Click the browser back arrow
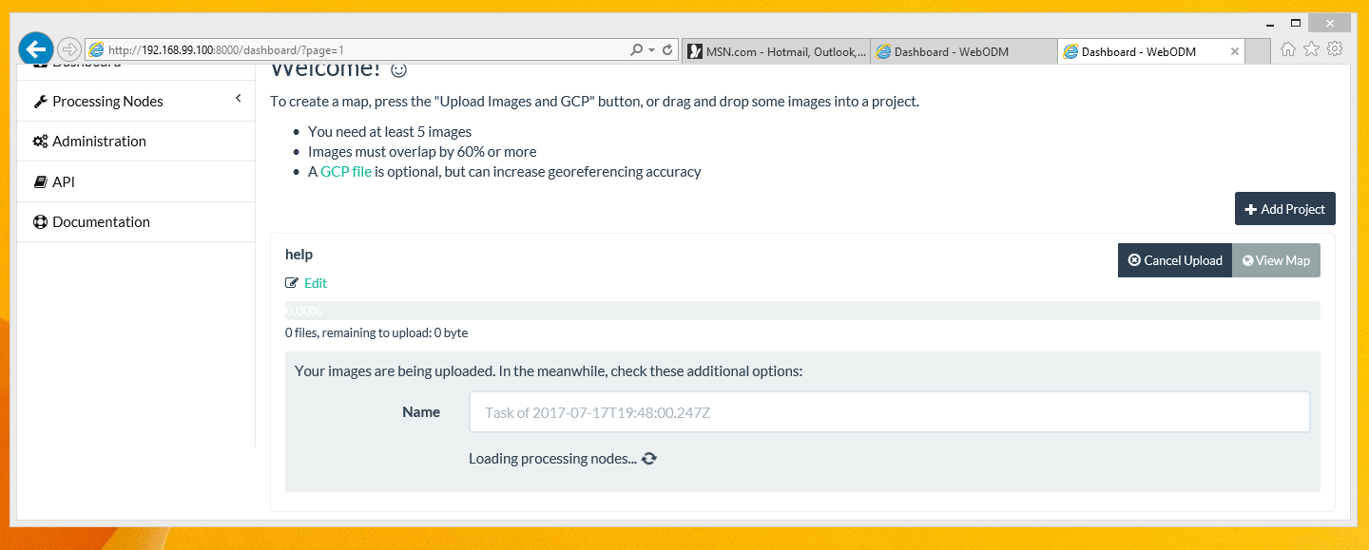The width and height of the screenshot is (1369, 550). click(35, 47)
